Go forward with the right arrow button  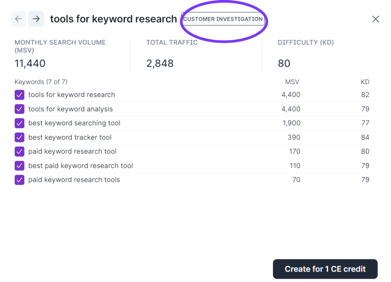click(x=36, y=19)
